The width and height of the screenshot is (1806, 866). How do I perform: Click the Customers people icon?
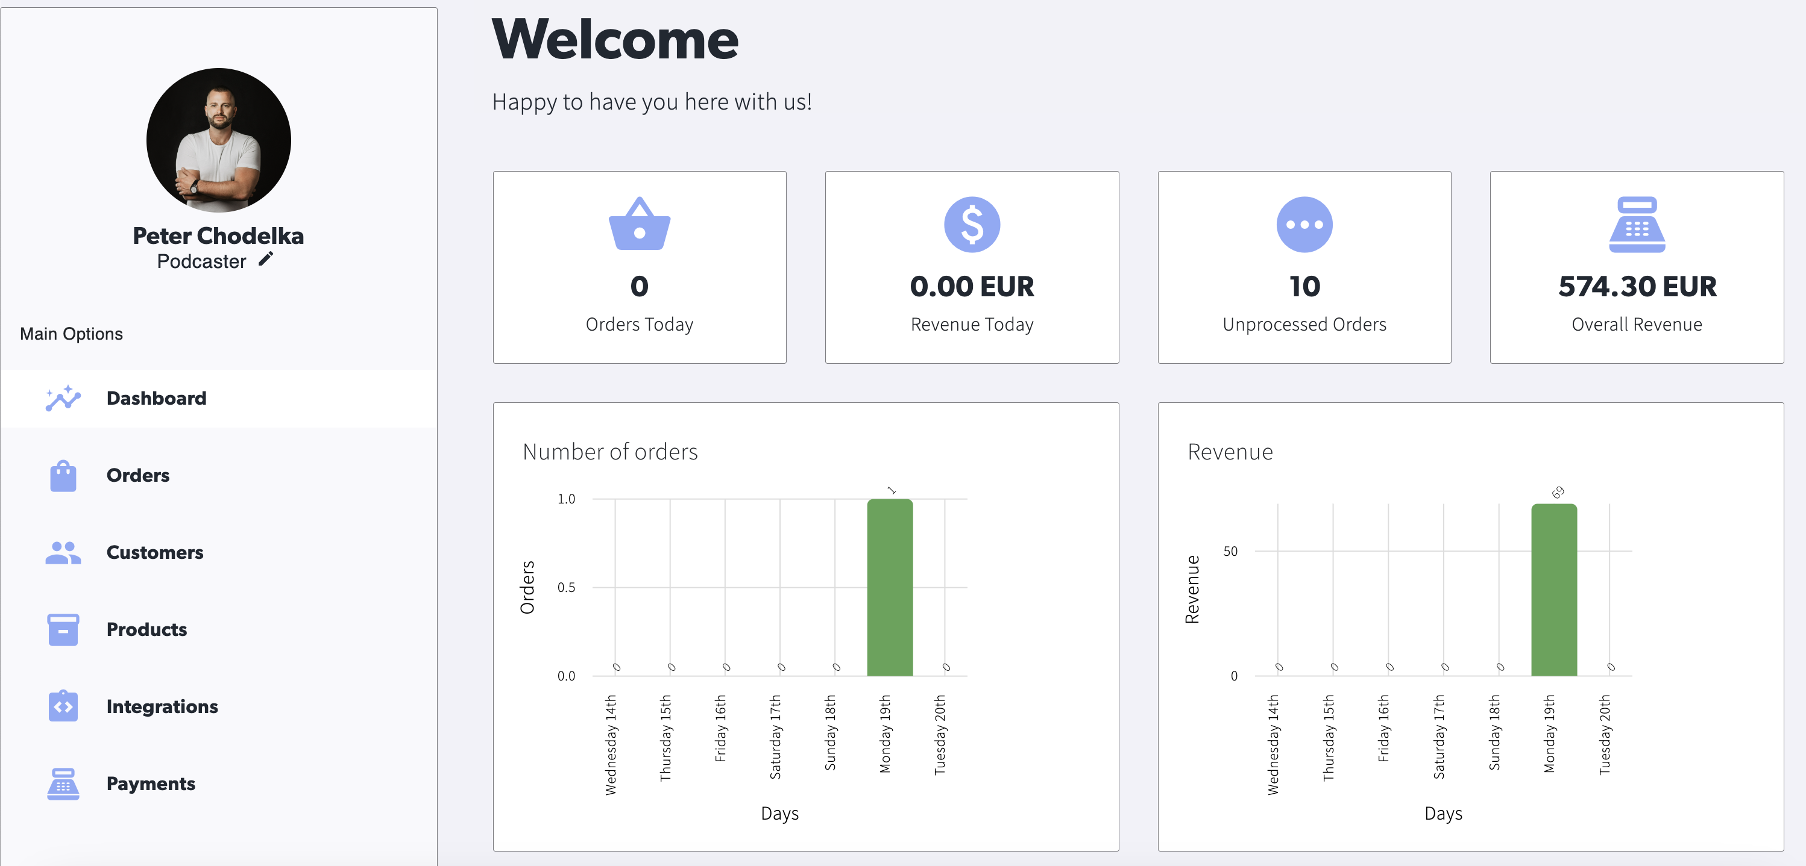pyautogui.click(x=63, y=553)
